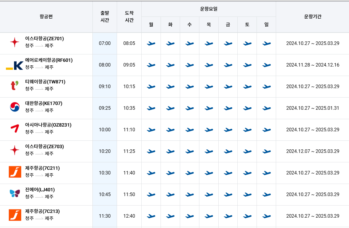Click departure time 10:30
The image size is (349, 228).
tap(105, 173)
